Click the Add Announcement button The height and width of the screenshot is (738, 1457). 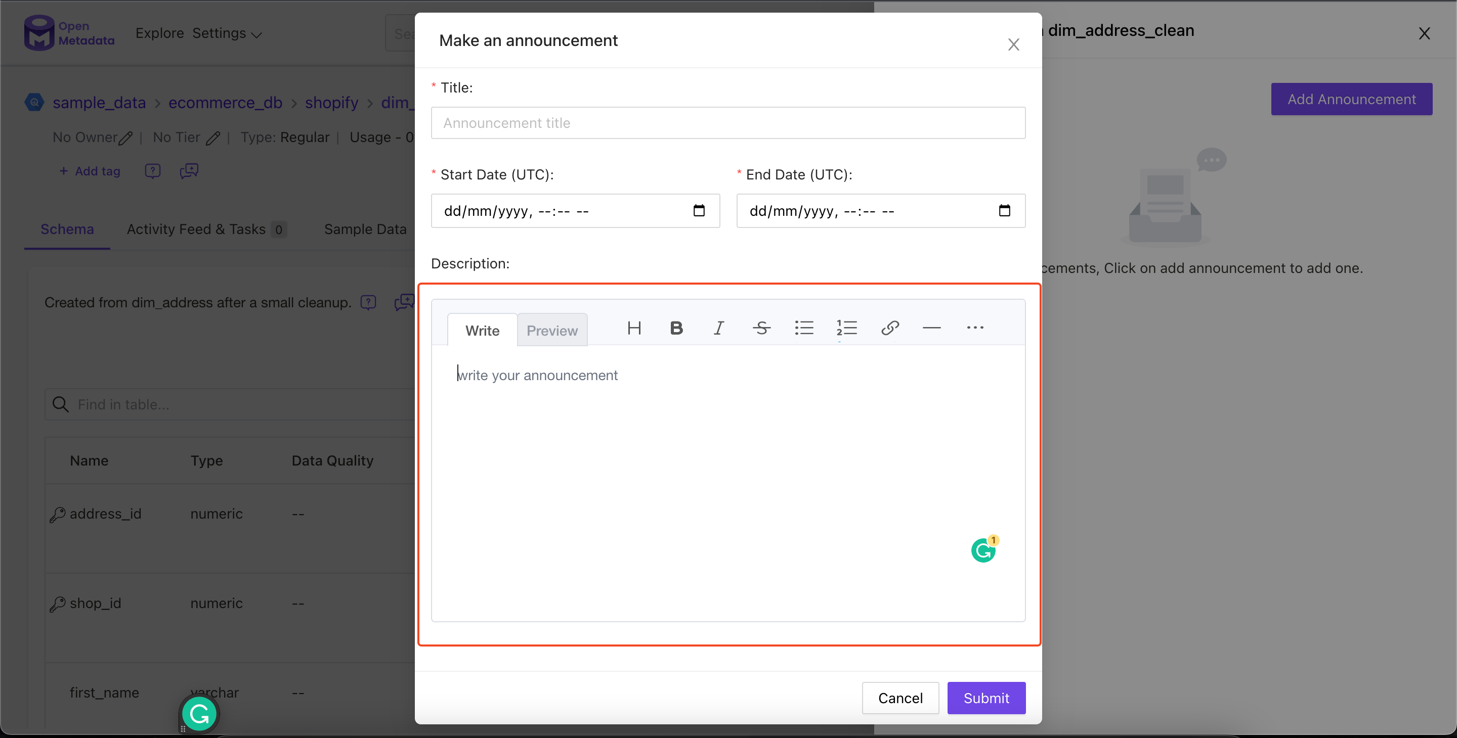(x=1351, y=100)
